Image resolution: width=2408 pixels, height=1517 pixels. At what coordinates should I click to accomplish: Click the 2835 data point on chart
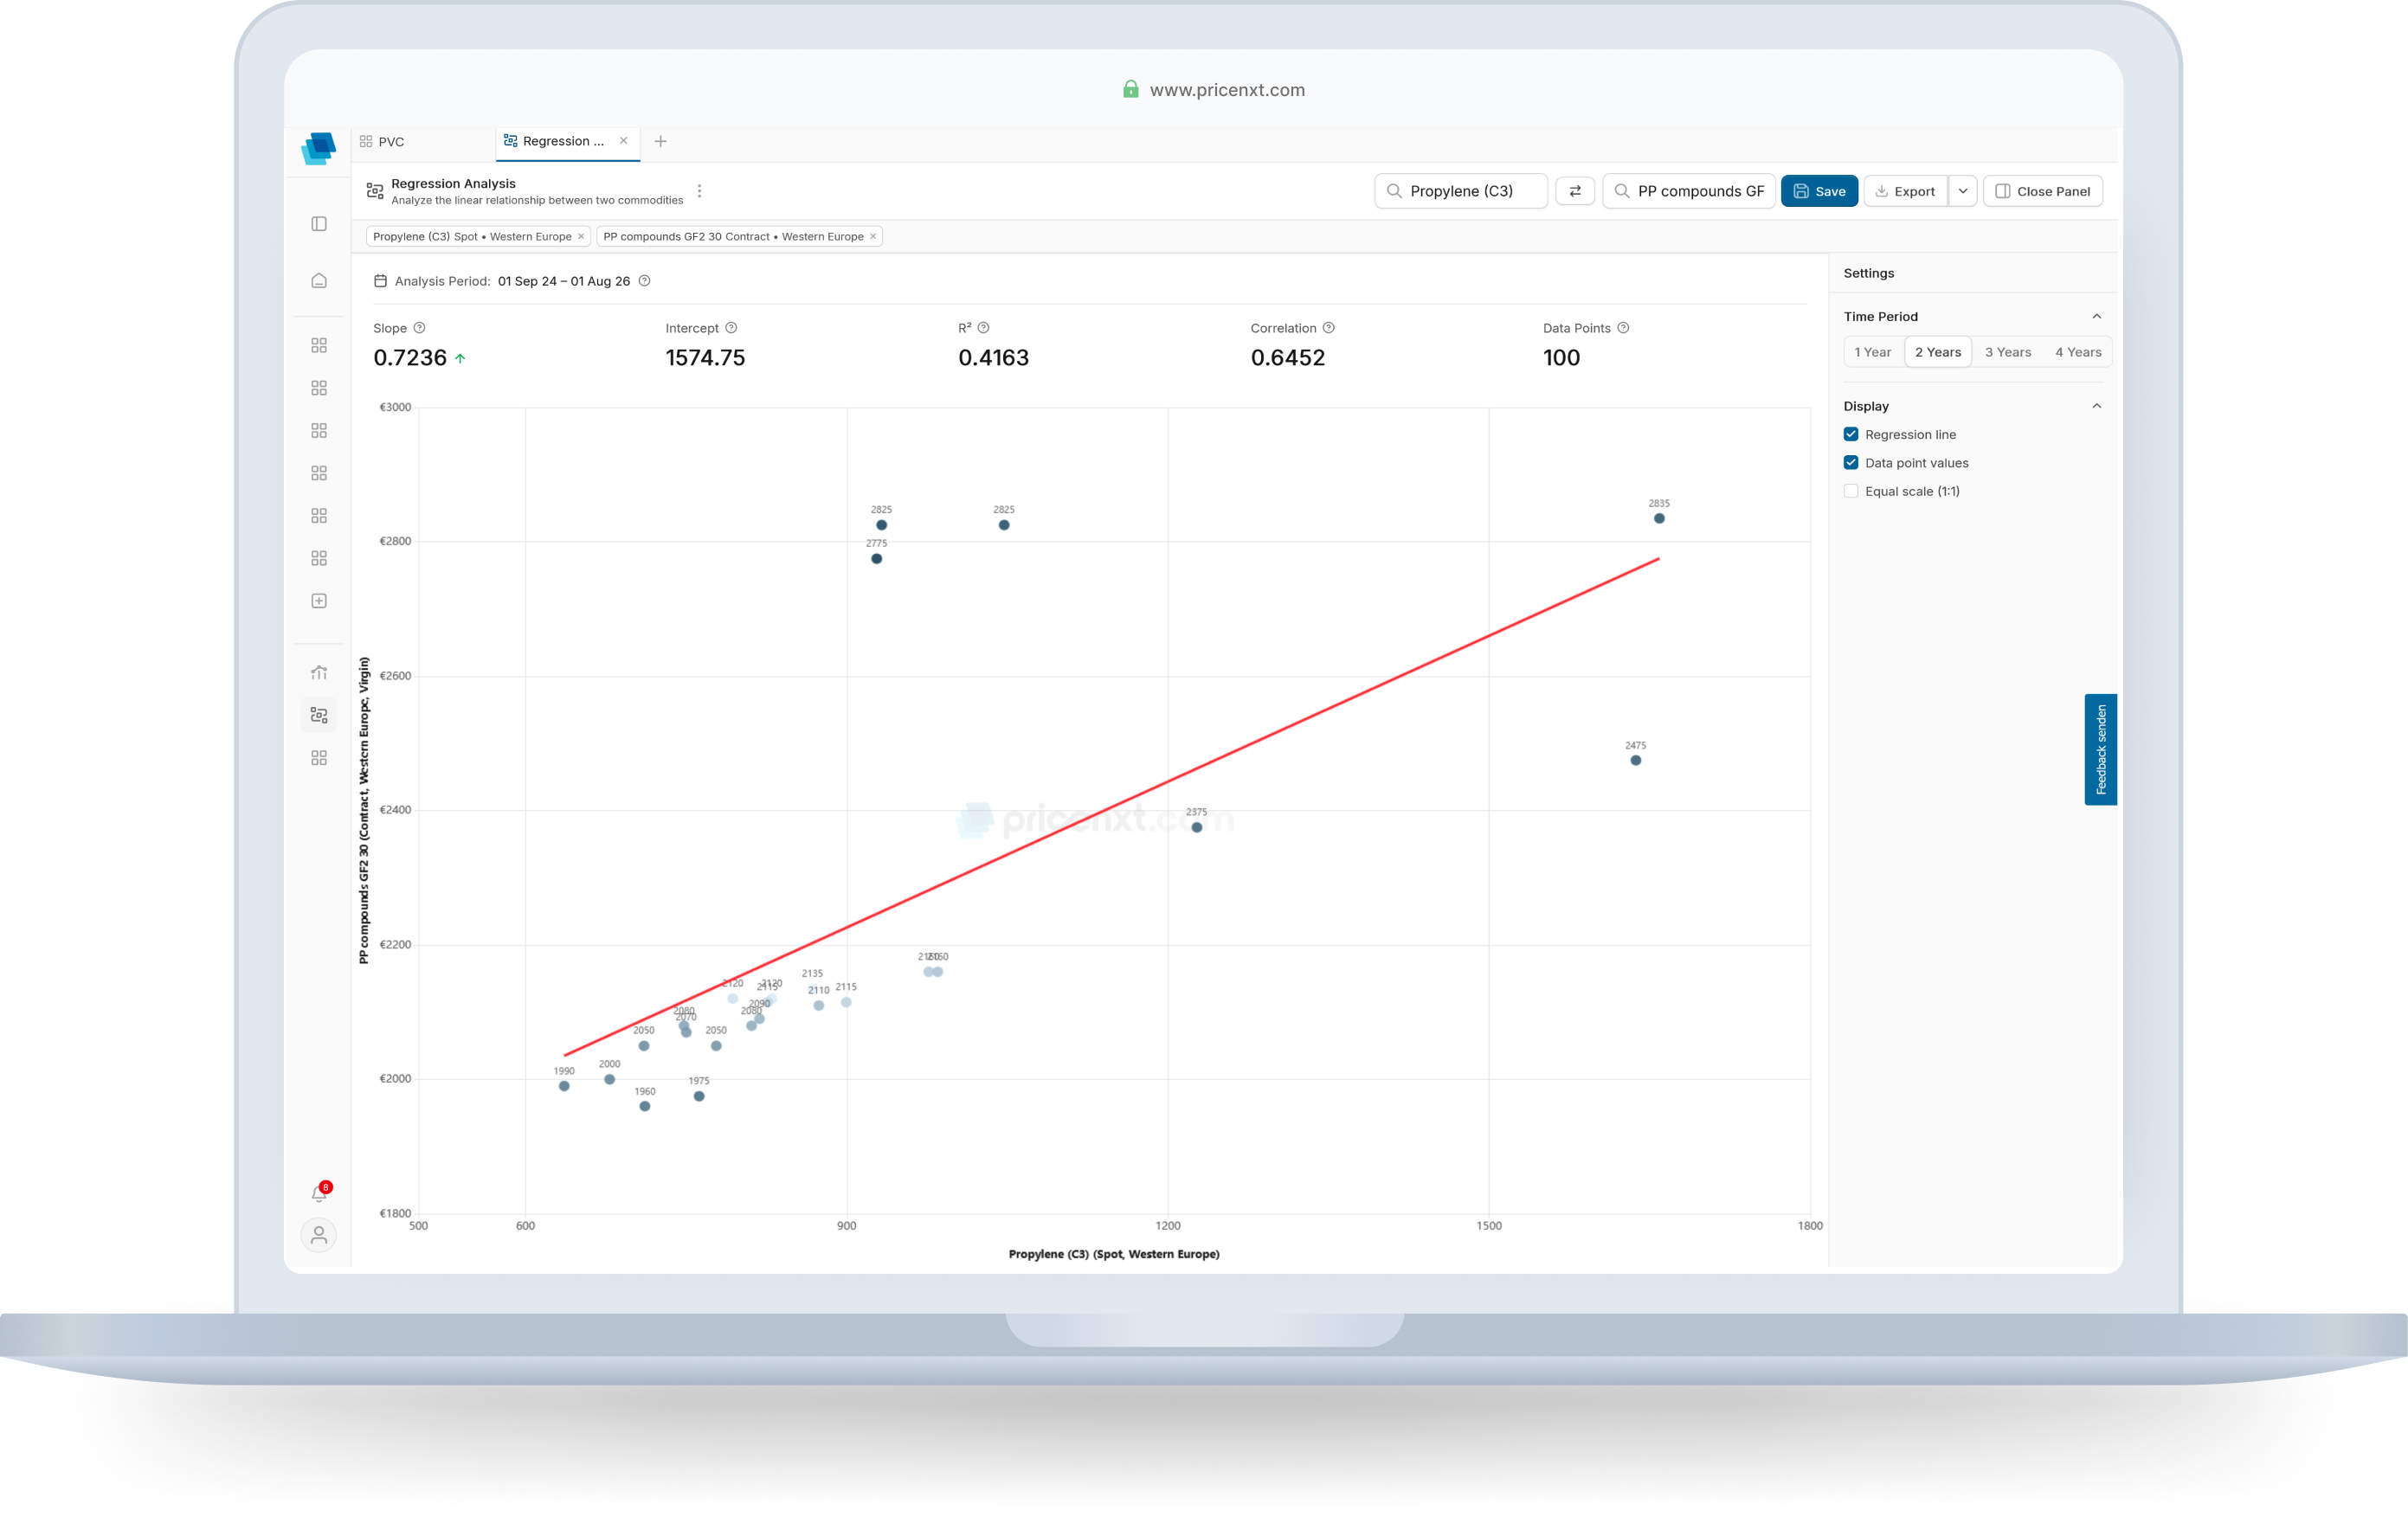coord(1659,518)
